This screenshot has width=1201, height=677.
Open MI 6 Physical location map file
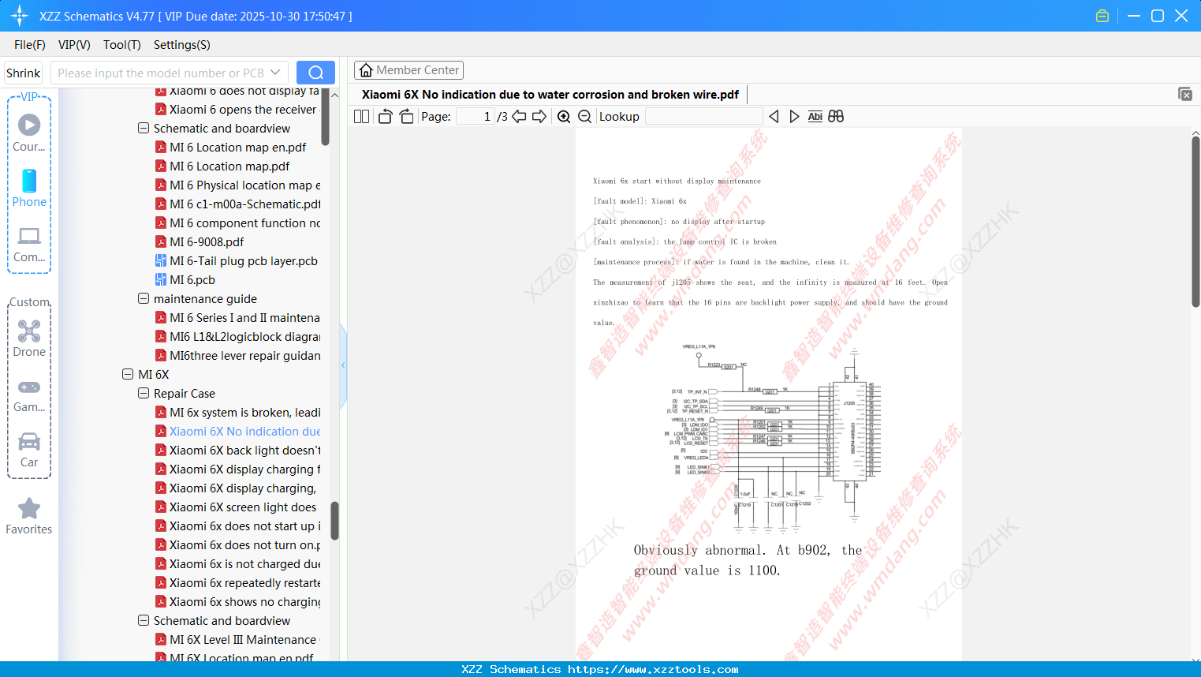pyautogui.click(x=237, y=185)
